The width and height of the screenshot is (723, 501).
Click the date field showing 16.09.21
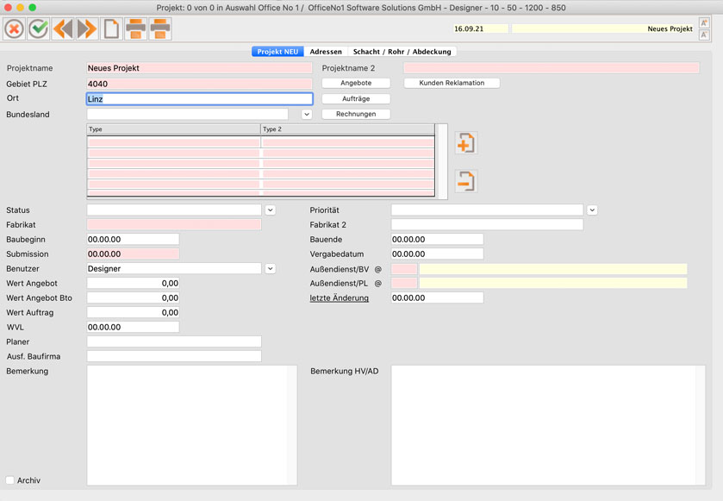pyautogui.click(x=481, y=28)
